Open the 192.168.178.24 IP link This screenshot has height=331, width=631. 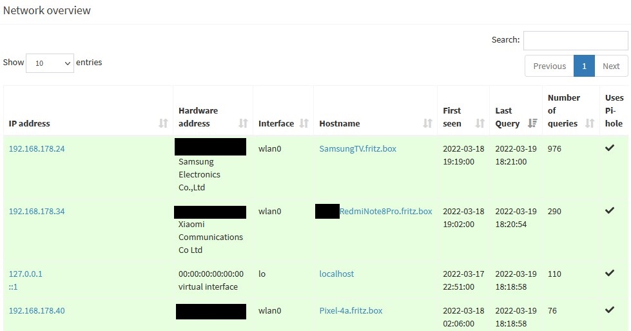[37, 148]
